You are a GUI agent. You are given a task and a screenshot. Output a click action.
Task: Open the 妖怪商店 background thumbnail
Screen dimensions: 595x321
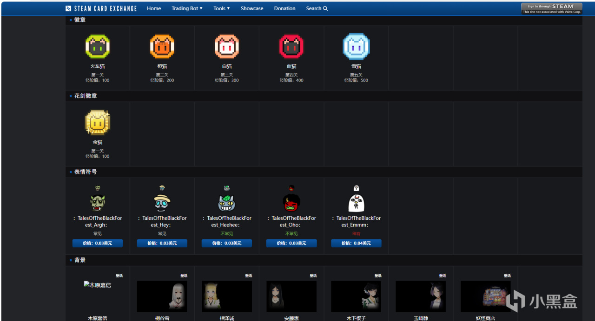click(x=485, y=296)
